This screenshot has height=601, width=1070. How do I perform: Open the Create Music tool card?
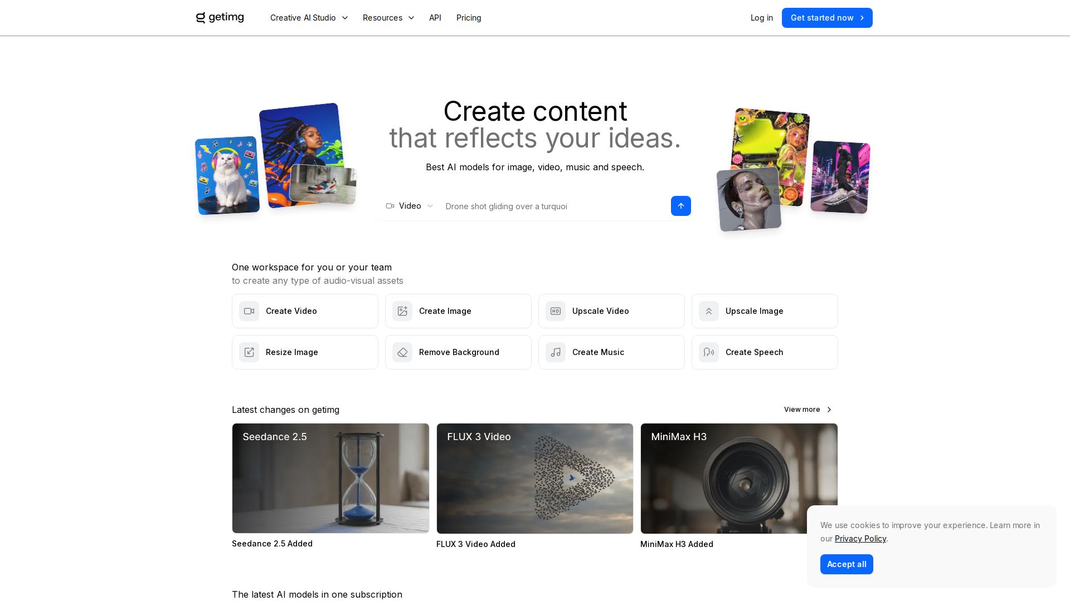(611, 352)
